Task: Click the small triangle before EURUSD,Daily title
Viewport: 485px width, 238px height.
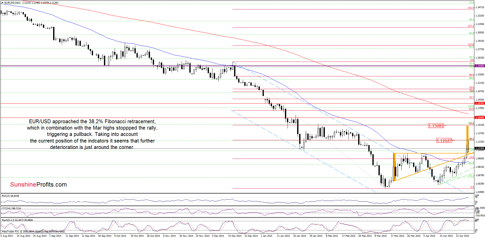Action: pyautogui.click(x=2, y=3)
